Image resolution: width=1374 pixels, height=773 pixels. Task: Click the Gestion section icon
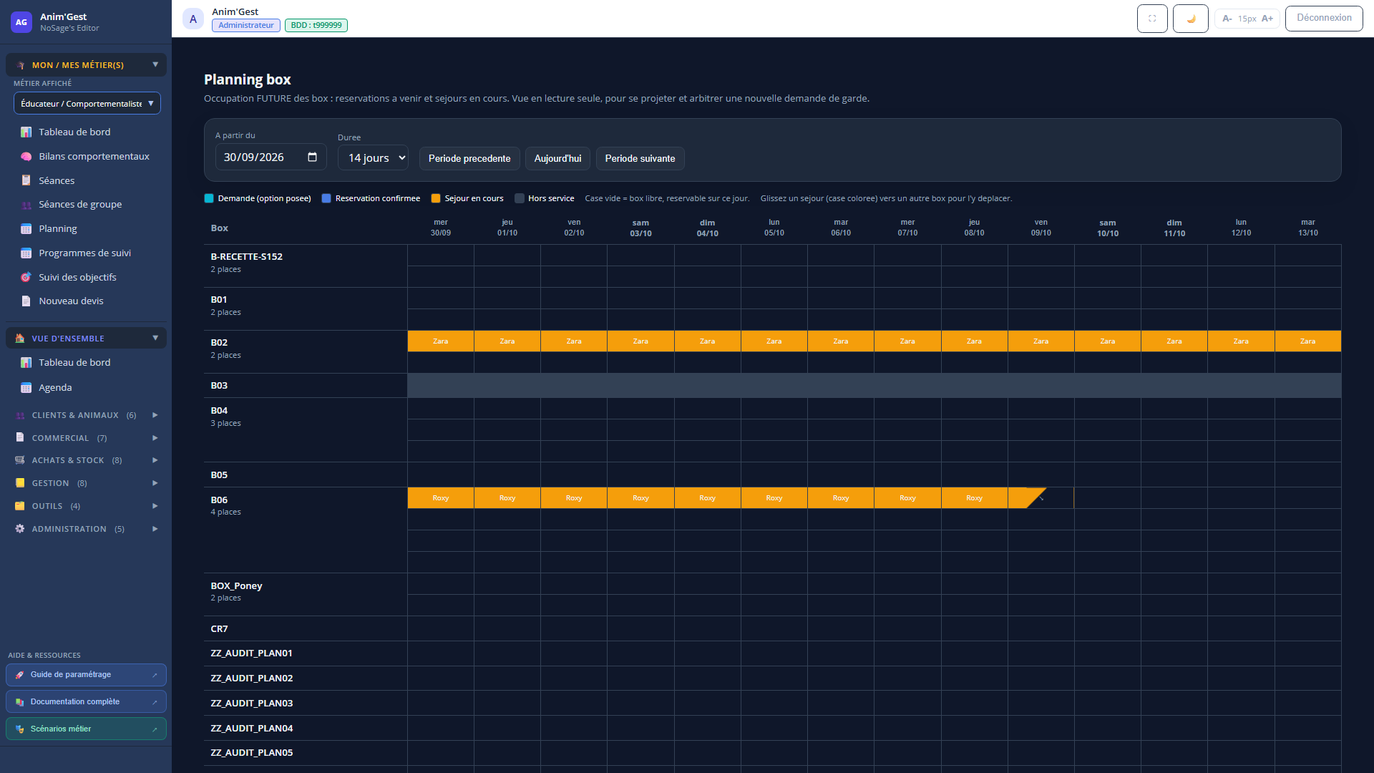(20, 483)
